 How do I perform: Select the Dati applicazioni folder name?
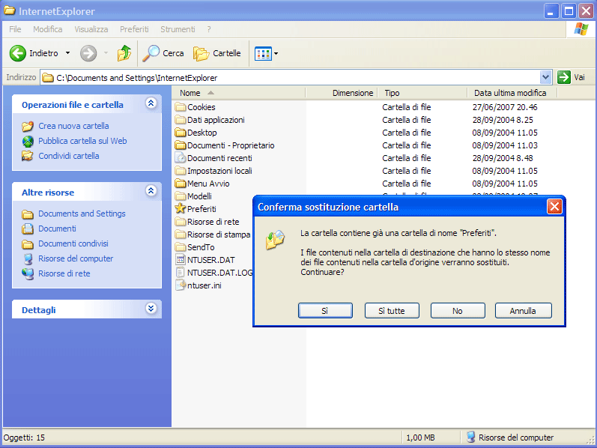pos(216,120)
